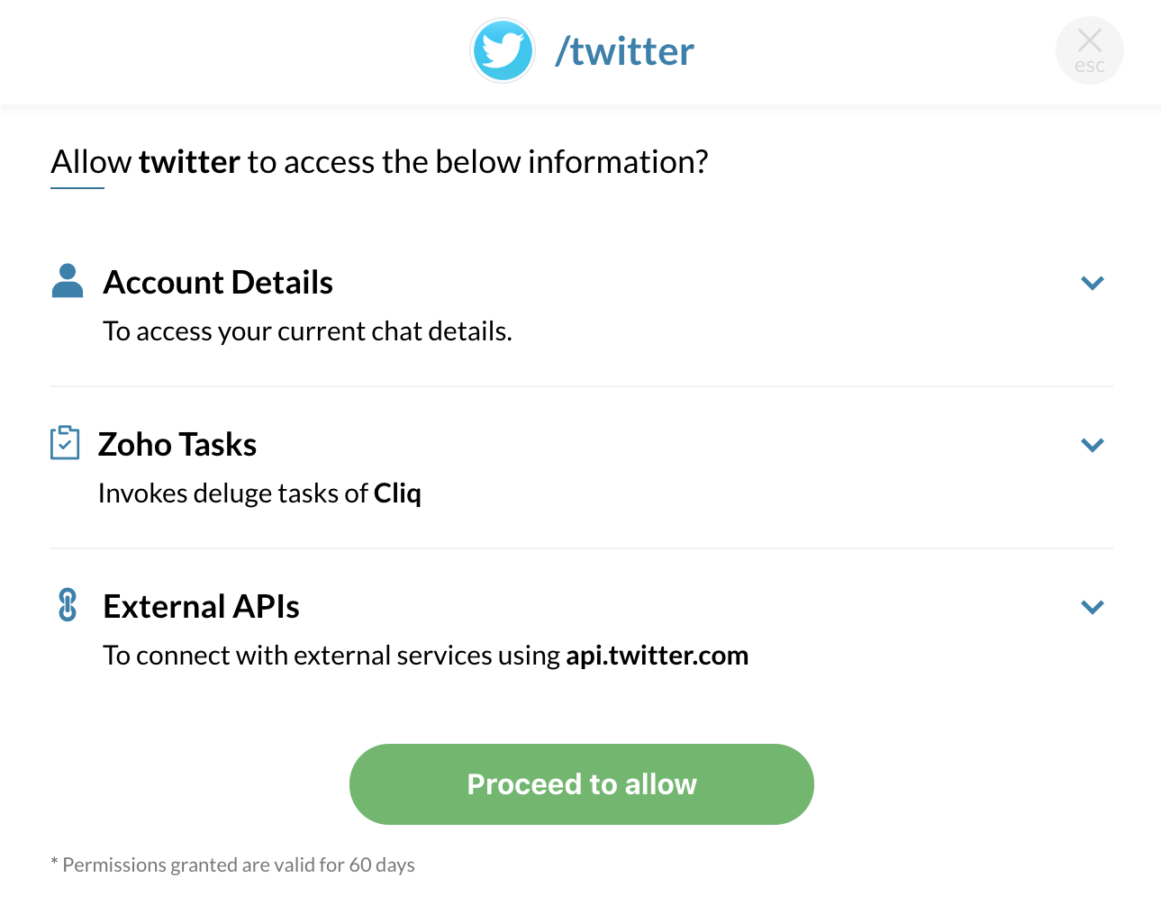Screen dimensions: 1161x914
Task: Close the permission dialog with esc button
Action: (x=1089, y=50)
